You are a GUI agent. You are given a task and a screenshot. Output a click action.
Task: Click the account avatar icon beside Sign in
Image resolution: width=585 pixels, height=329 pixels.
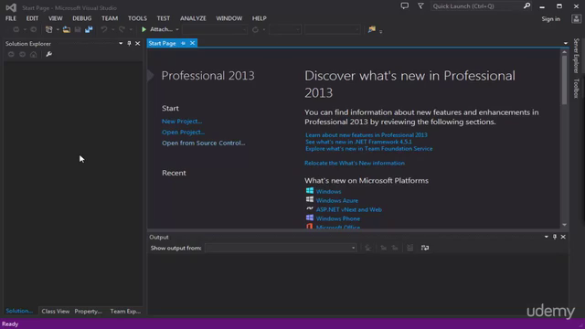pos(576,18)
